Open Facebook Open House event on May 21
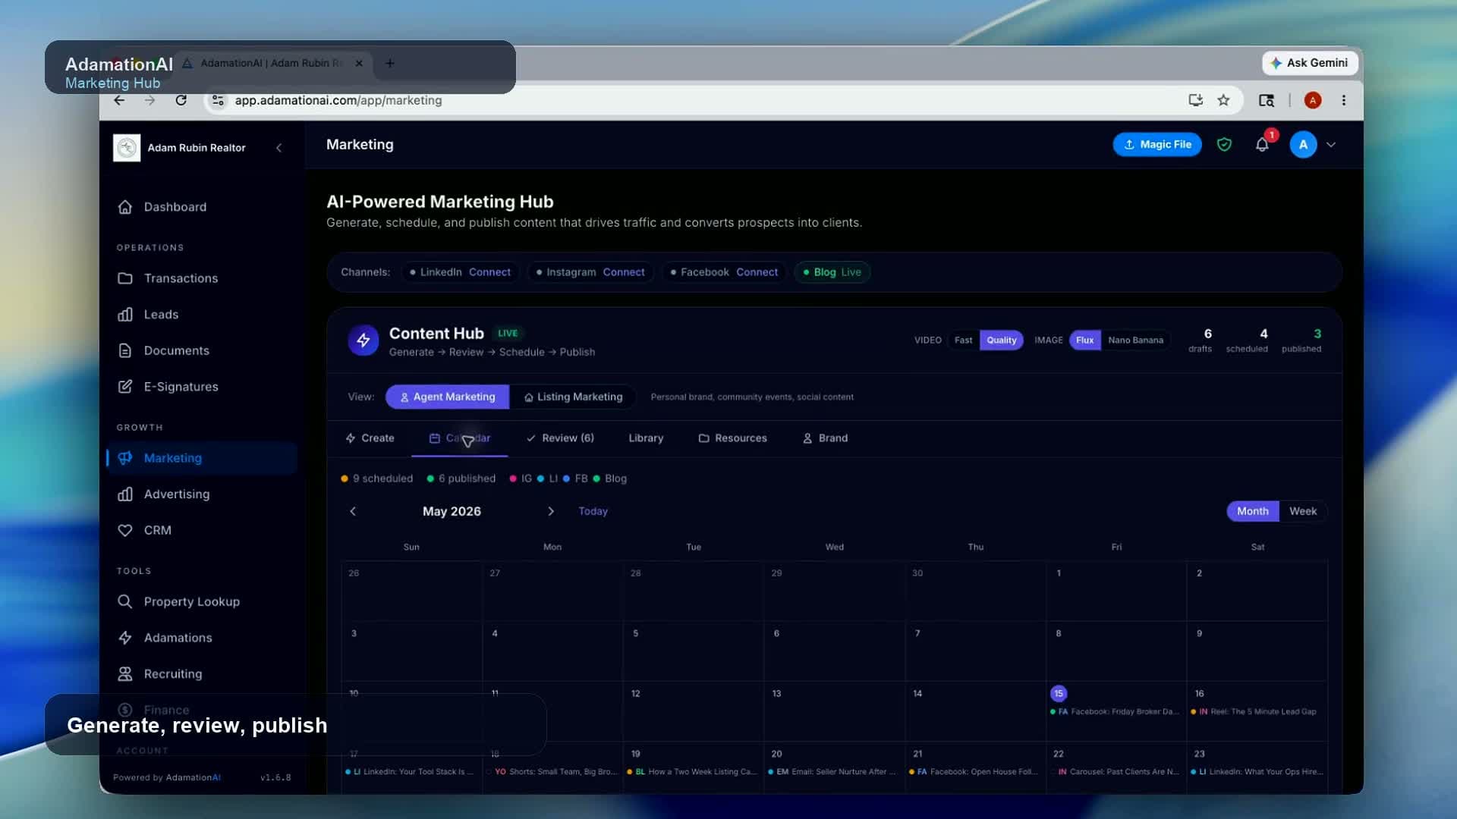This screenshot has height=819, width=1457. (x=974, y=772)
